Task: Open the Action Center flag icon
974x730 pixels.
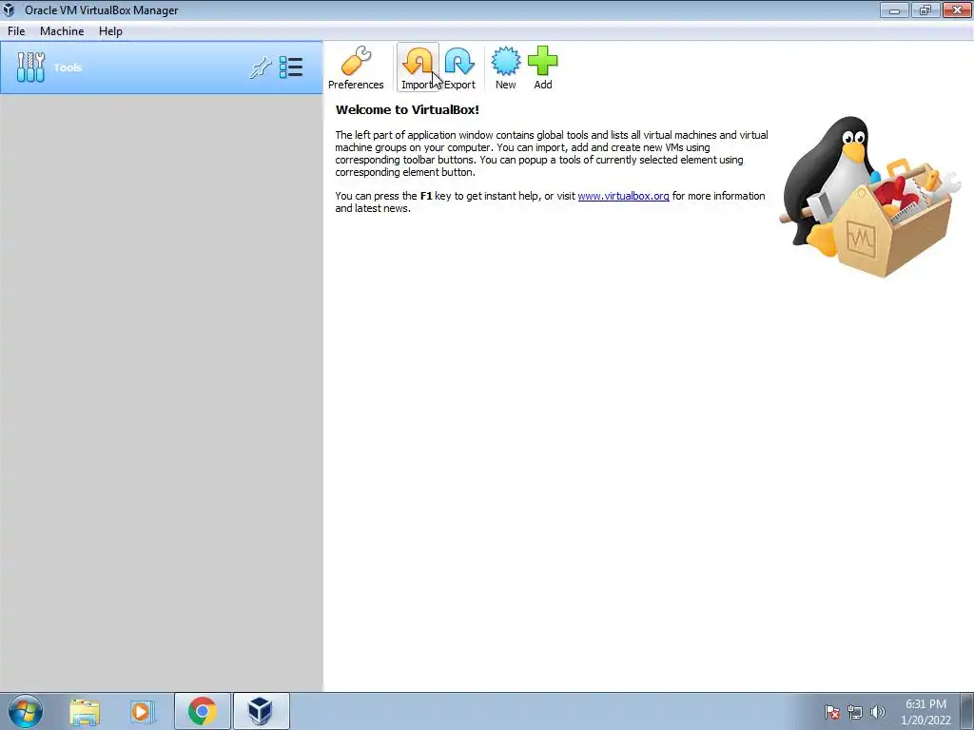Action: click(x=832, y=712)
